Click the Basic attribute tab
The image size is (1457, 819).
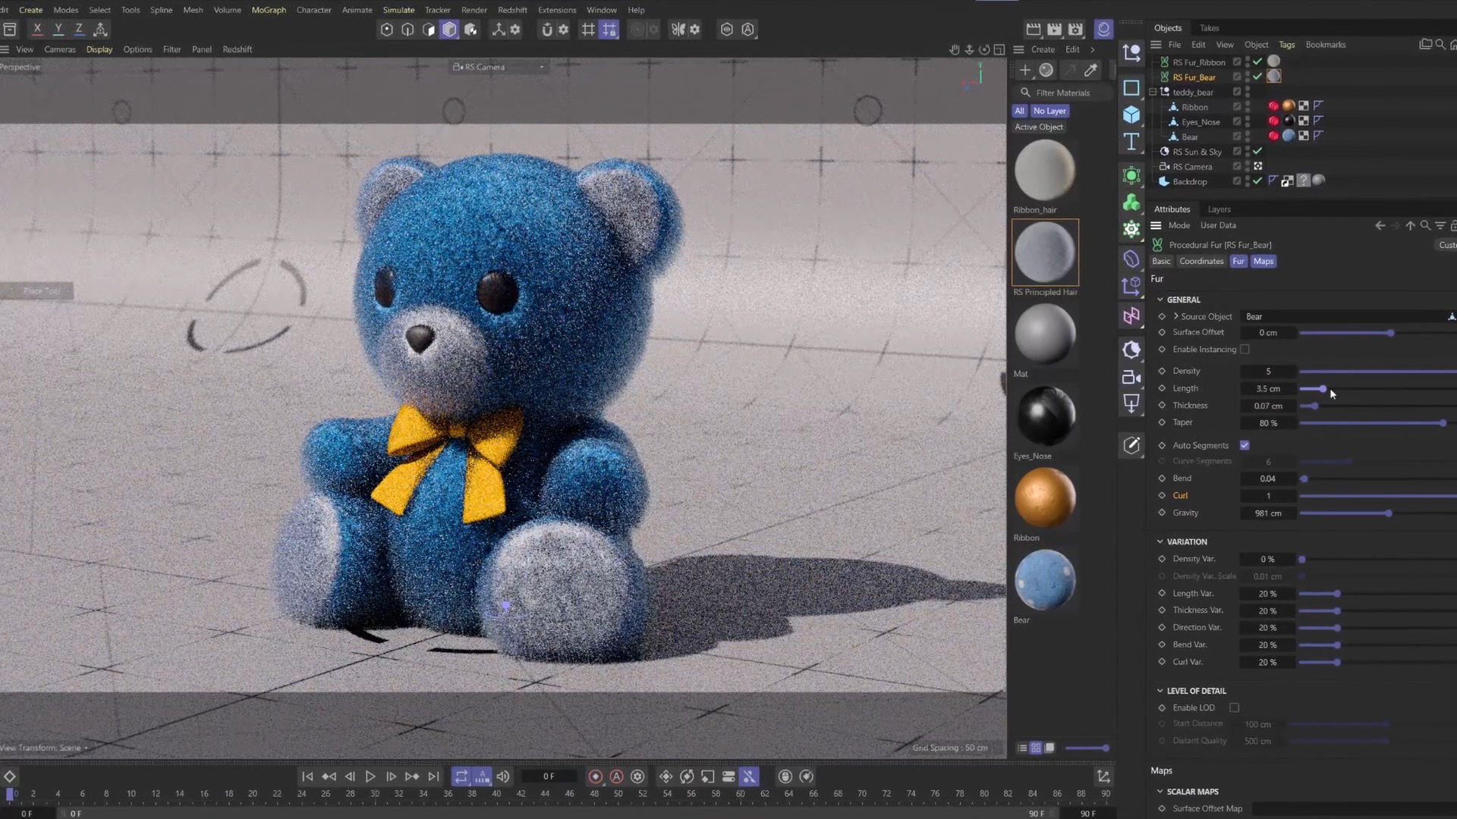(1161, 261)
